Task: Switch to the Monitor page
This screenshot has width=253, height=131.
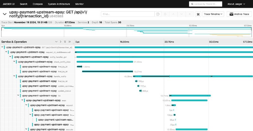Action: pos(79,4)
